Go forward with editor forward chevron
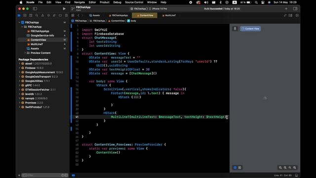This screenshot has width=316, height=178. 82,15
